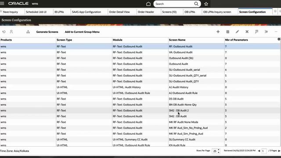281x158 pixels.
Task: Select 'SU:Summary CC Audit' row
Action: pyautogui.click(x=140, y=140)
